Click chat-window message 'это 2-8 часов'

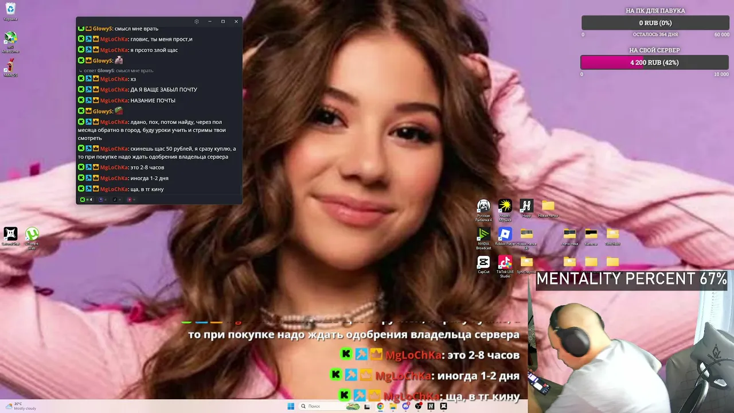coord(147,167)
